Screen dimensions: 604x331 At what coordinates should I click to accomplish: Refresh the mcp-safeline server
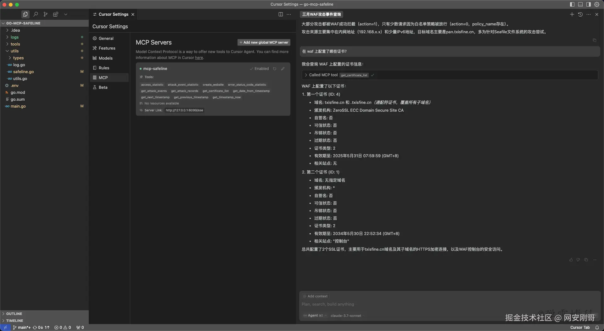click(275, 69)
